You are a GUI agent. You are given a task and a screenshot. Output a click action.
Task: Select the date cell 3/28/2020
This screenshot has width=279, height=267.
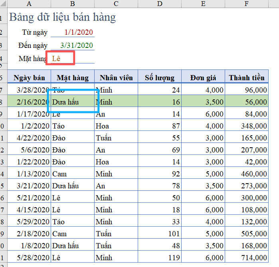pyautogui.click(x=29, y=90)
